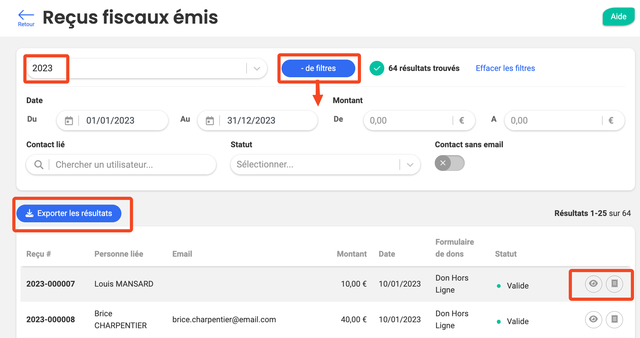Toggle the 'Contact sans email' switch

pos(450,163)
